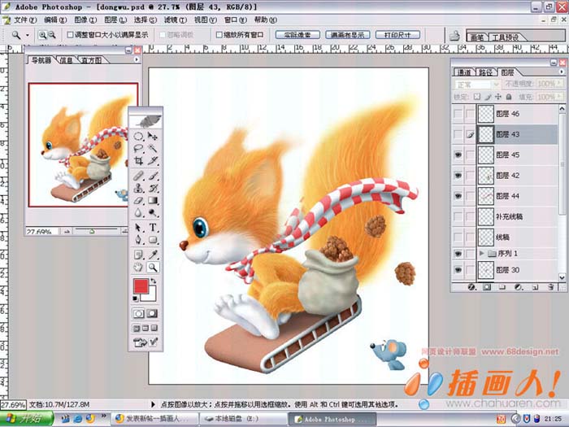Swap foreground and background colors
The height and width of the screenshot is (427, 569).
pos(154,281)
